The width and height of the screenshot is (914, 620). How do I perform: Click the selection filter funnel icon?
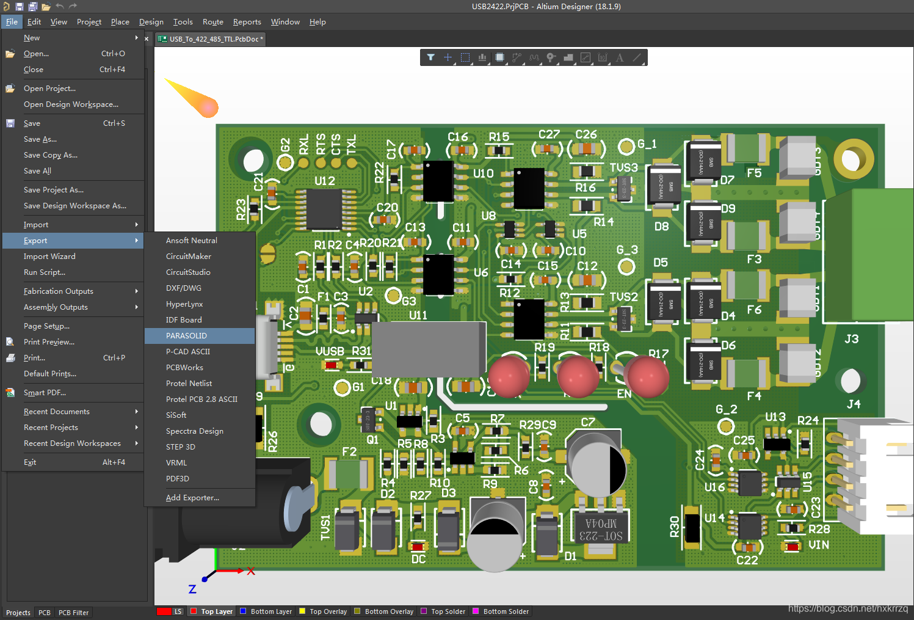(x=430, y=57)
